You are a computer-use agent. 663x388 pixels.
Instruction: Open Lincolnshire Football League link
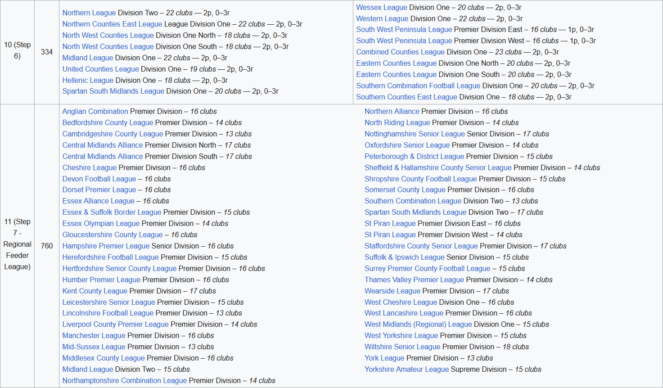[108, 313]
